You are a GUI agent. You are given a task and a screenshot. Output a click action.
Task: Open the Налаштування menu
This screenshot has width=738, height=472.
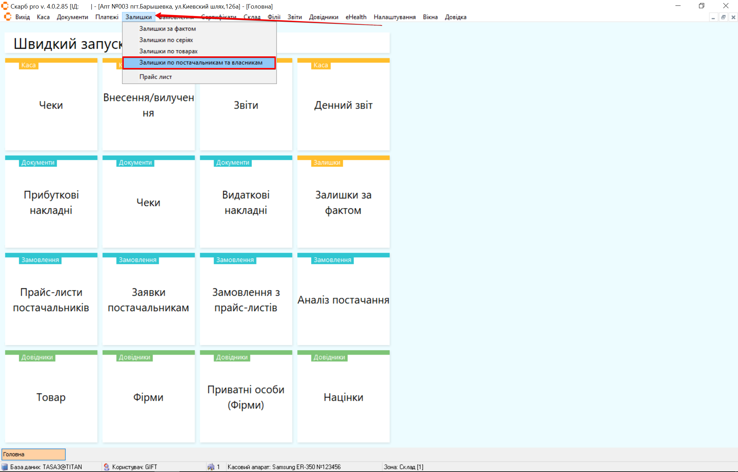(x=394, y=17)
